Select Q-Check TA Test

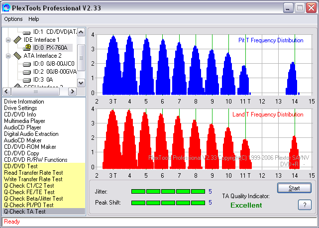[44, 212]
